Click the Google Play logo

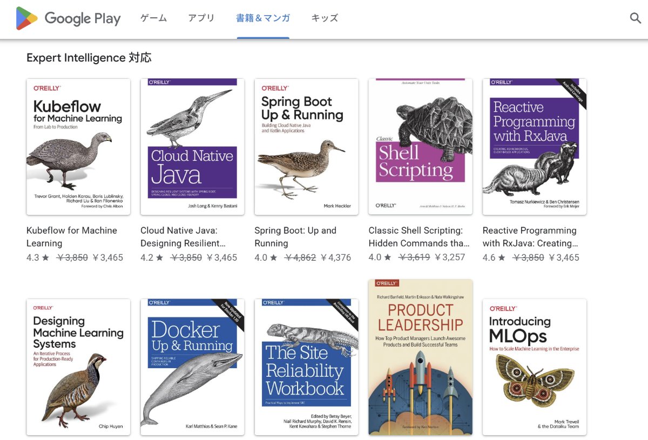coord(68,18)
